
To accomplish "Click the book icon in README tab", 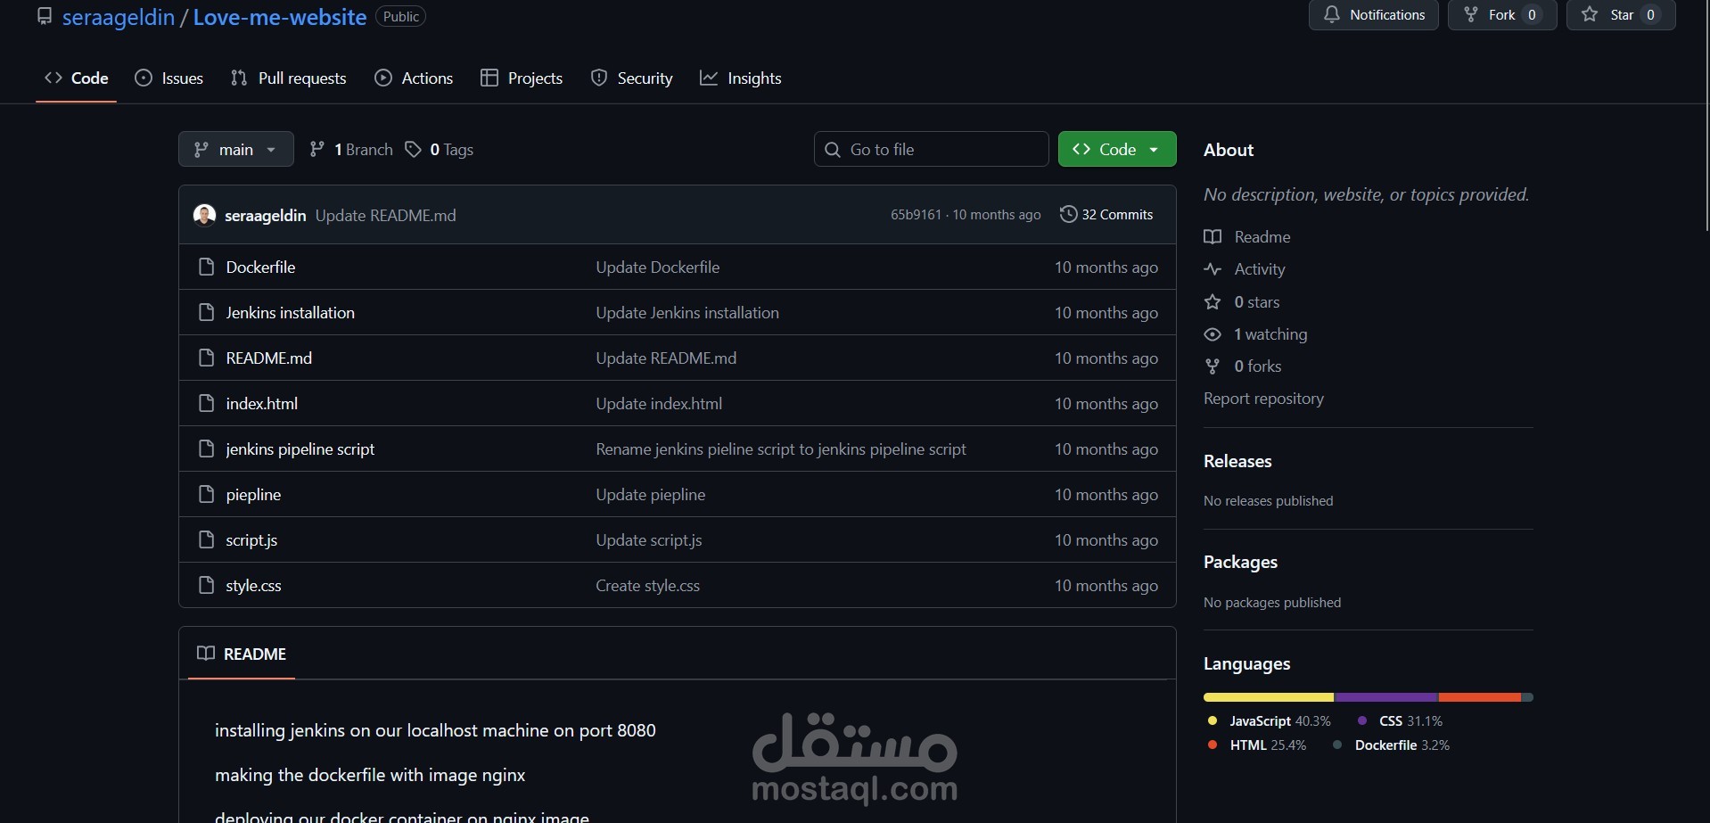I will coord(206,654).
